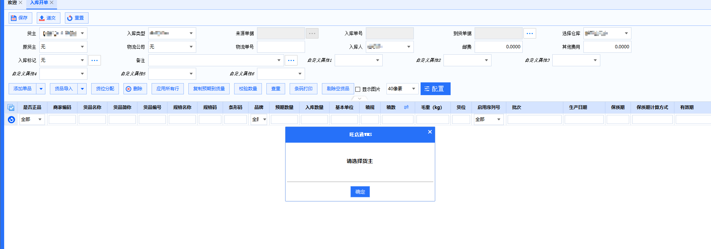Expand the 货品导入 arrow menu

(x=82, y=89)
